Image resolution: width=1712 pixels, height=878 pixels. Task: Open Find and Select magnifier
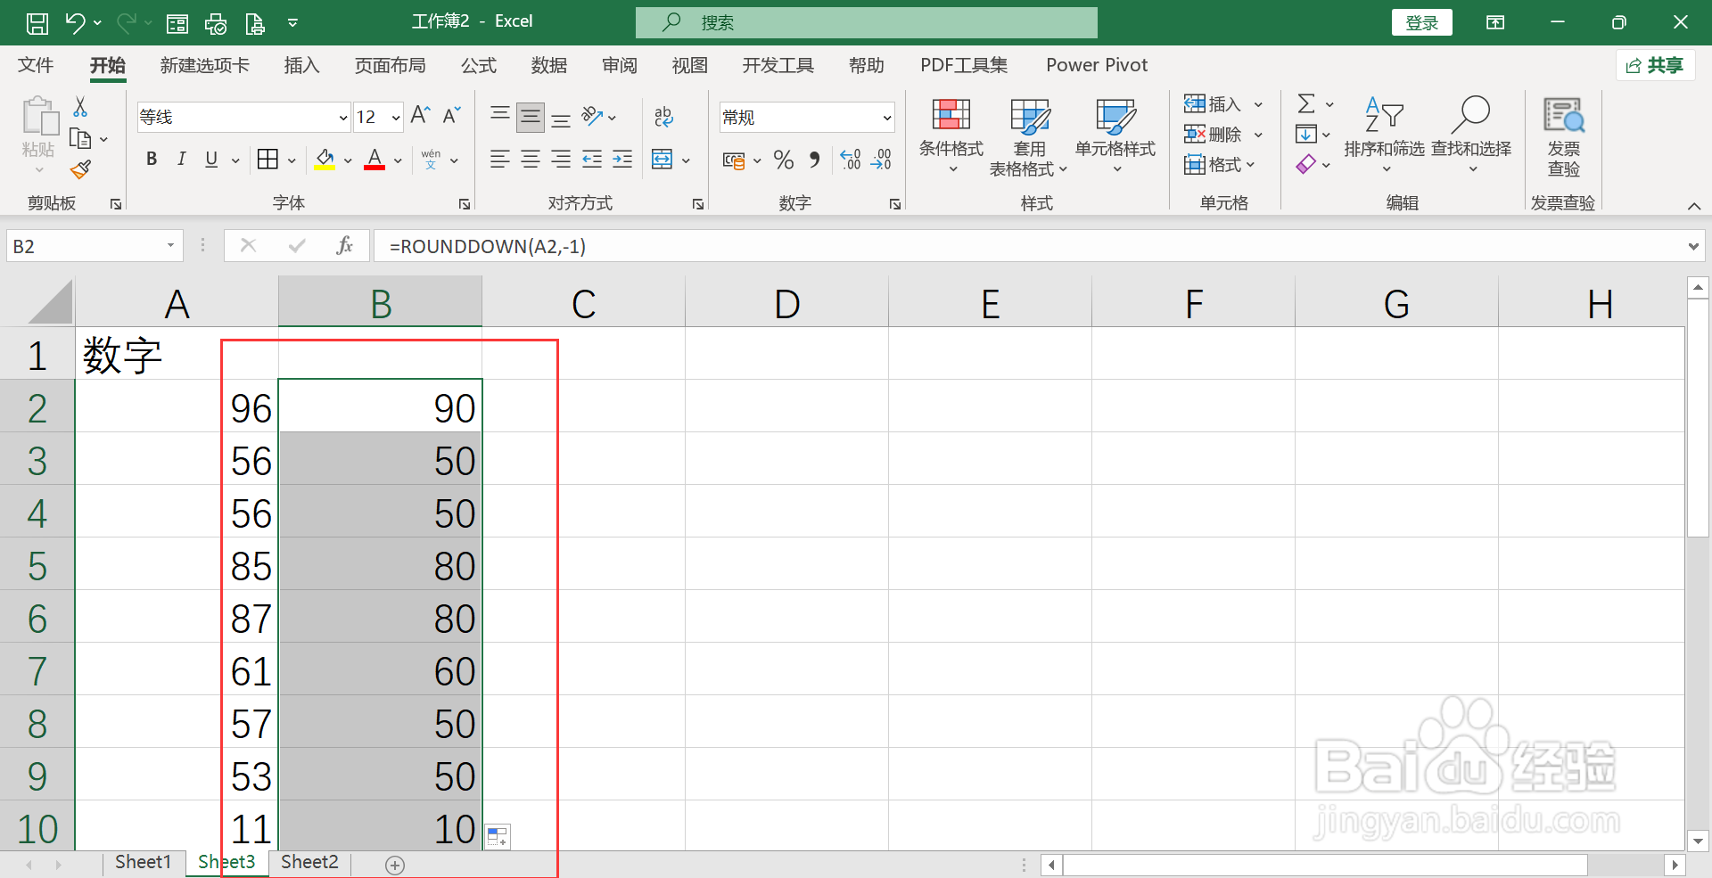tap(1471, 135)
